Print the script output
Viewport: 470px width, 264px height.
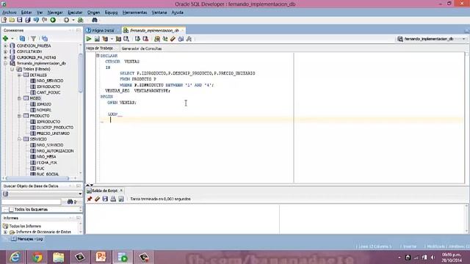pyautogui.click(x=113, y=199)
